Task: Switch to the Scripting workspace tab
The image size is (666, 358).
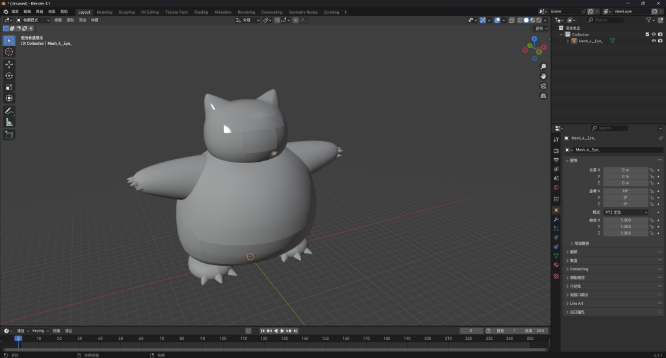Action: (x=331, y=12)
